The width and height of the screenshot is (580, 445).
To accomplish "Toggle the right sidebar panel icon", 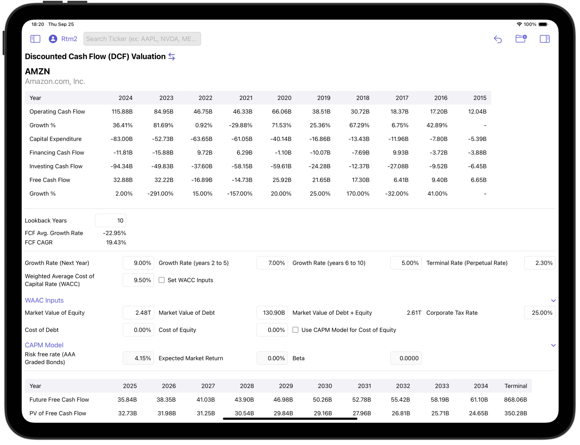I will pos(545,39).
